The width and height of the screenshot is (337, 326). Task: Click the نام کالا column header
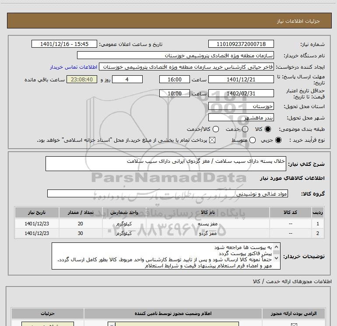207,213
